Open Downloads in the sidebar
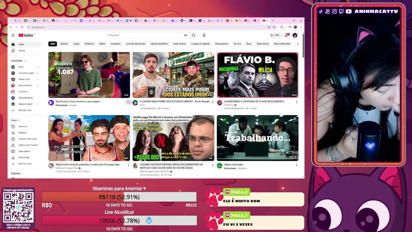Image resolution: width=412 pixels, height=232 pixels. (x=26, y=158)
